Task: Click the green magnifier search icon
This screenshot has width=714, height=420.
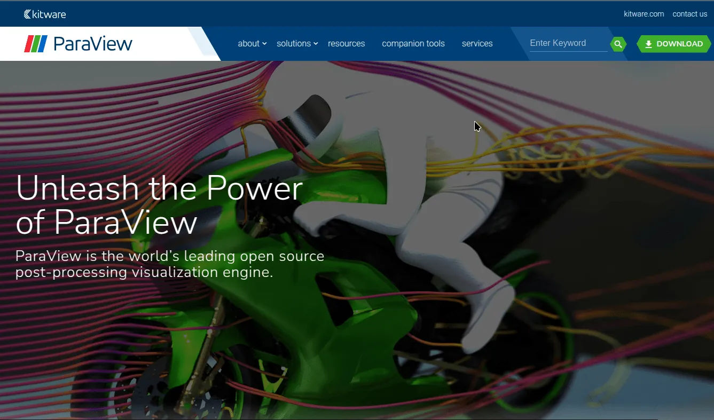Action: tap(618, 44)
